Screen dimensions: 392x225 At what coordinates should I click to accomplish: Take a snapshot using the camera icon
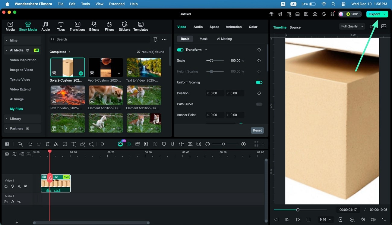pos(363,220)
